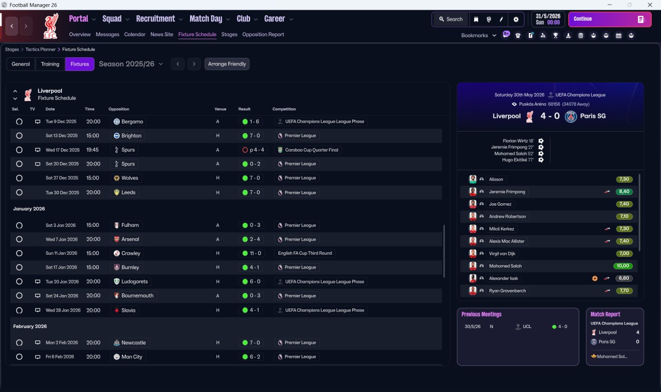Click the Liverpool crest in the match summary header
This screenshot has height=392, width=661.
(529, 116)
